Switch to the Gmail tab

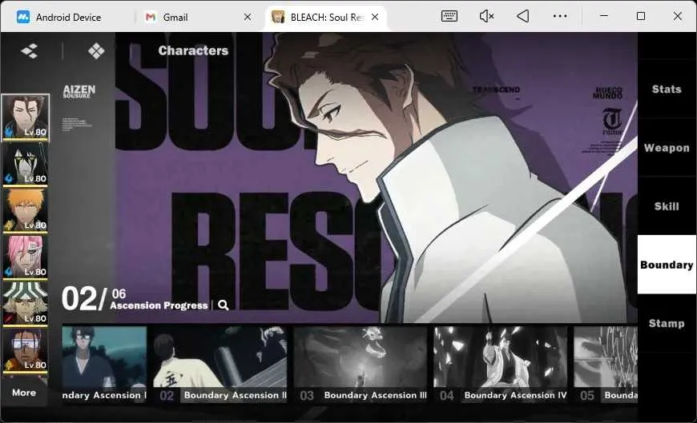175,18
